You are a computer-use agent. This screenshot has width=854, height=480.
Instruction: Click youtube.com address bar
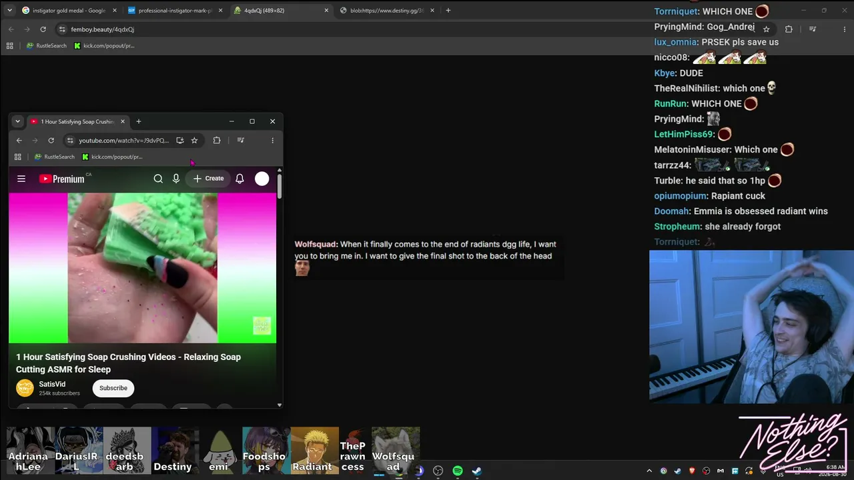pos(124,140)
